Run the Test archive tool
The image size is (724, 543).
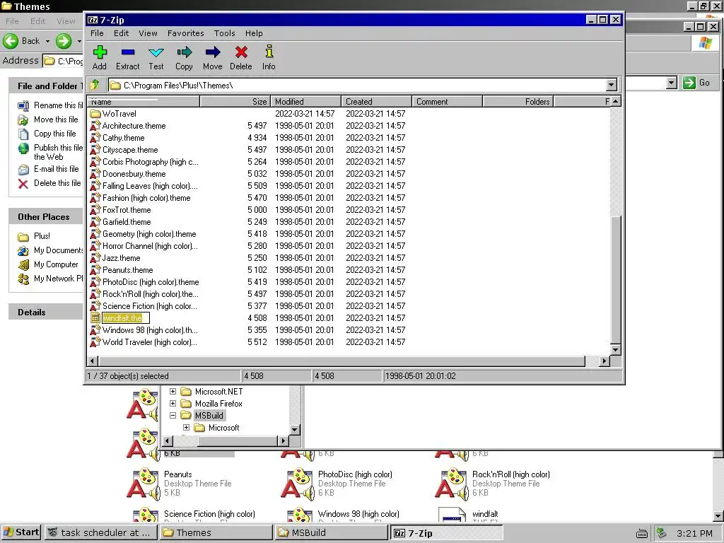click(156, 52)
